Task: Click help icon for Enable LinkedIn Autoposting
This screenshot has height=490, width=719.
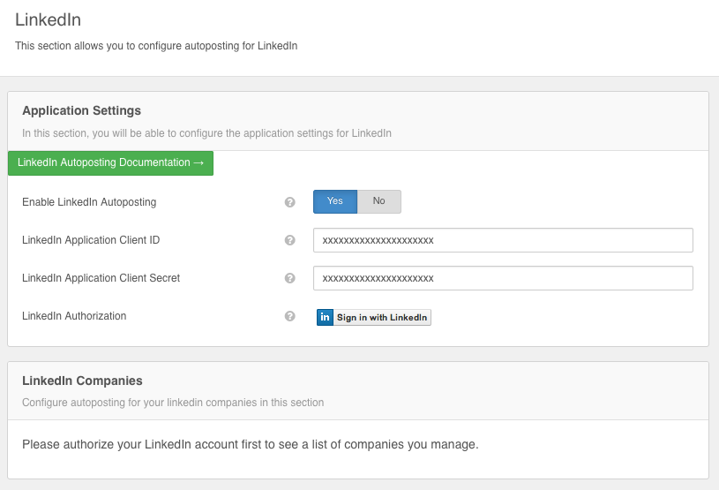Action: coord(289,202)
